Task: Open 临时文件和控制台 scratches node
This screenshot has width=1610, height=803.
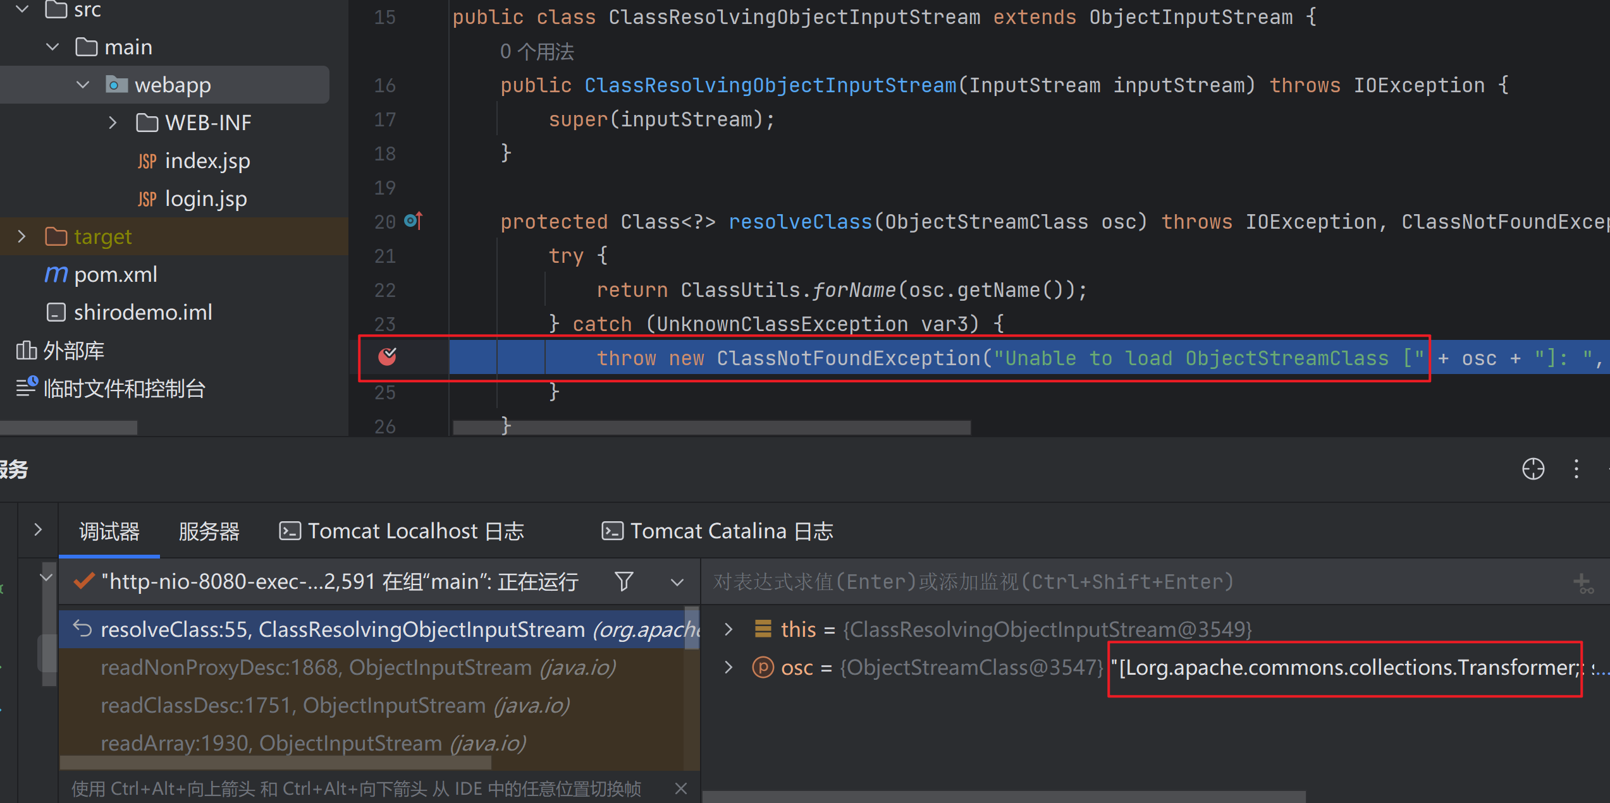Action: [125, 388]
